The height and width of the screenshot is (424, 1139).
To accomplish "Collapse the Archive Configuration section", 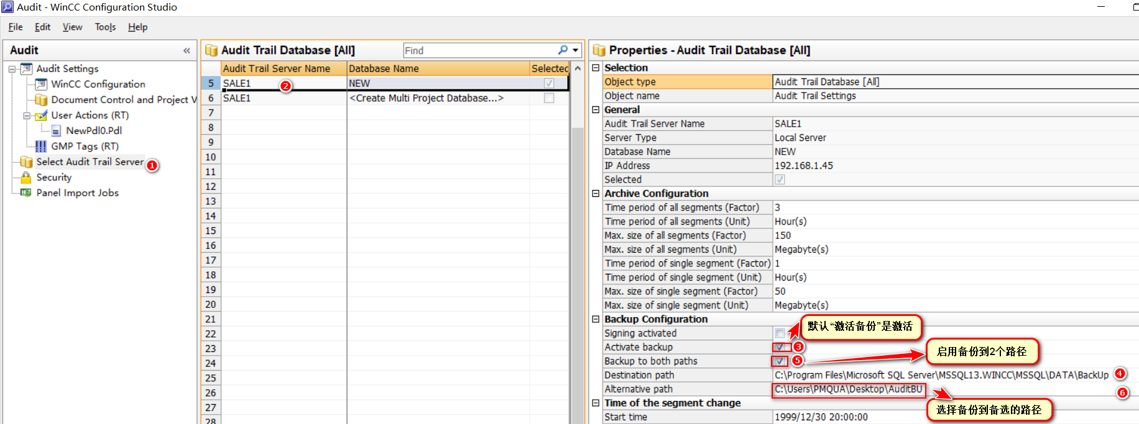I will (596, 194).
